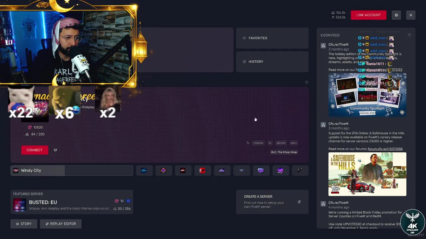The height and width of the screenshot is (239, 426).
Task: Click the help icon in the X.COM Feed header
Action: click(x=409, y=35)
